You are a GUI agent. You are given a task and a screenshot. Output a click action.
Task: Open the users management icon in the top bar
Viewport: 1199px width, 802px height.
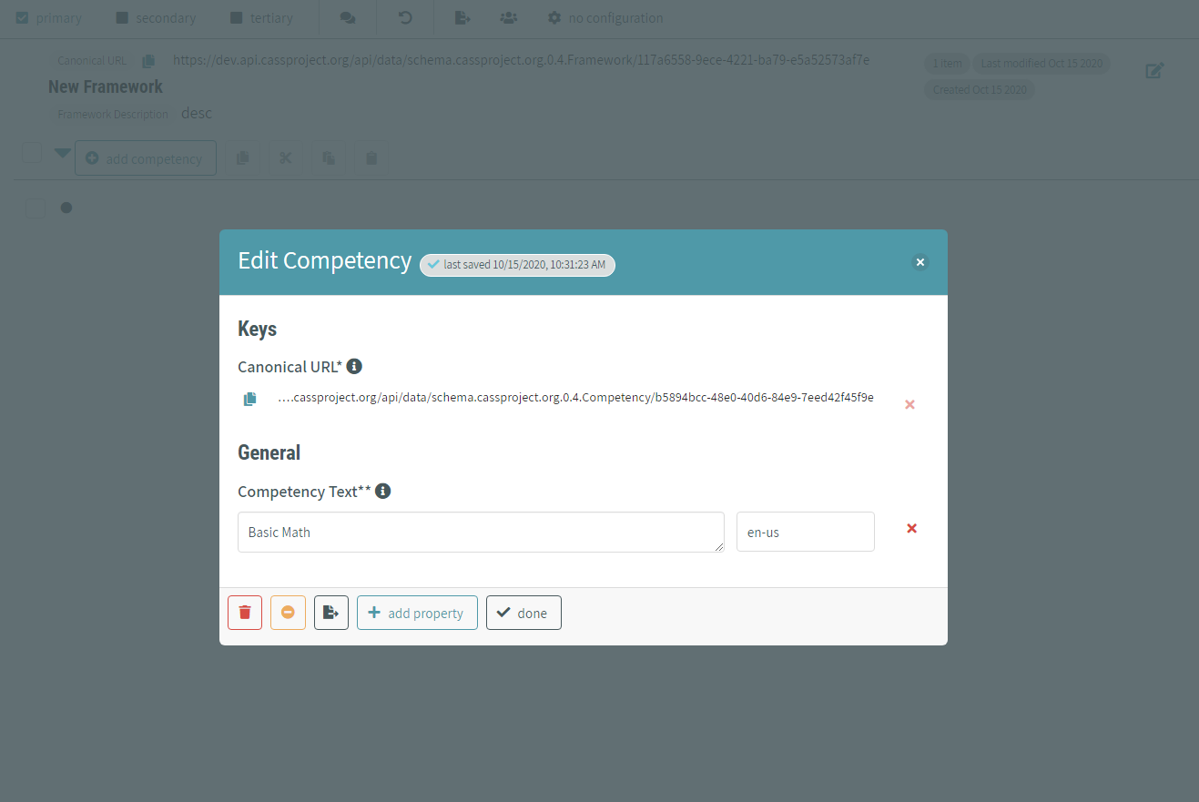pos(508,17)
